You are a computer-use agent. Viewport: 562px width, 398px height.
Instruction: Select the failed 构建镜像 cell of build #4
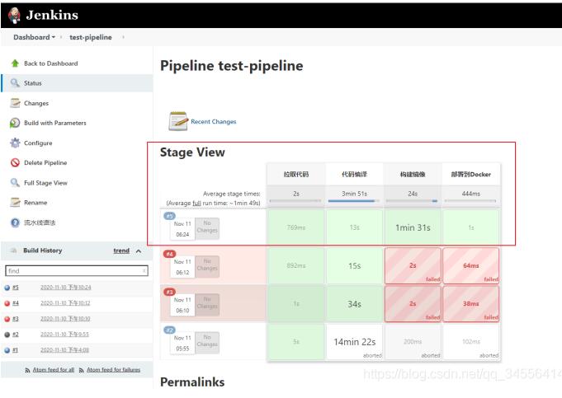413,265
